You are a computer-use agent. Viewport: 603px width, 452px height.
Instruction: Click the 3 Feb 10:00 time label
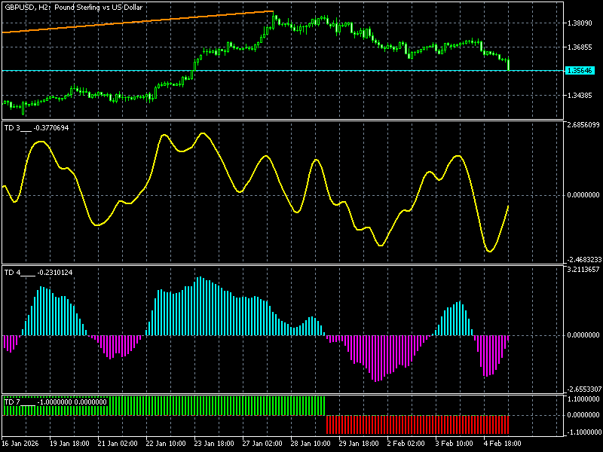coord(455,444)
